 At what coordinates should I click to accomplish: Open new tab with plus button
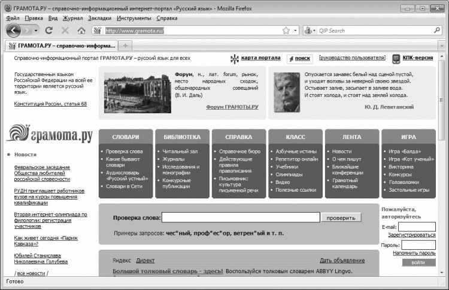point(125,46)
